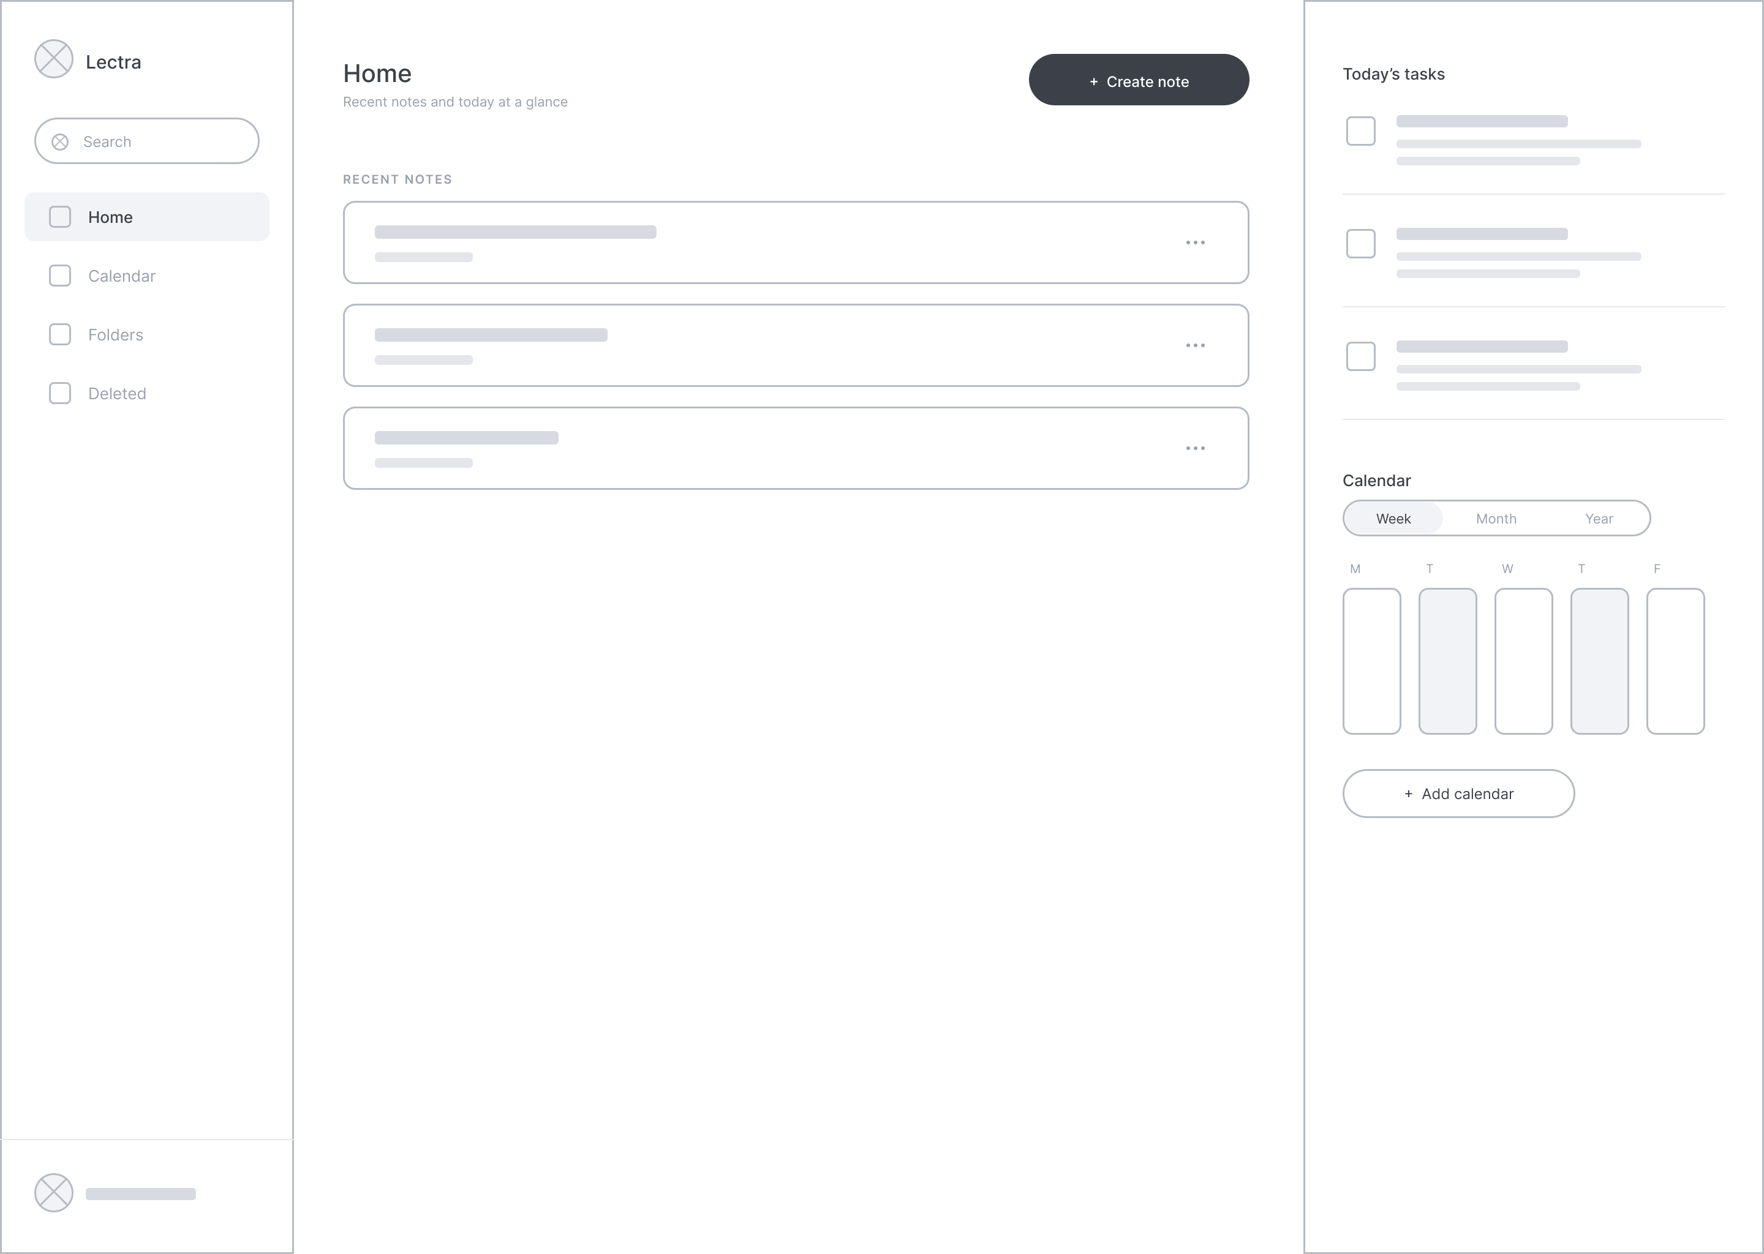The width and height of the screenshot is (1764, 1254).
Task: Click the Home sidebar icon
Action: pyautogui.click(x=60, y=217)
